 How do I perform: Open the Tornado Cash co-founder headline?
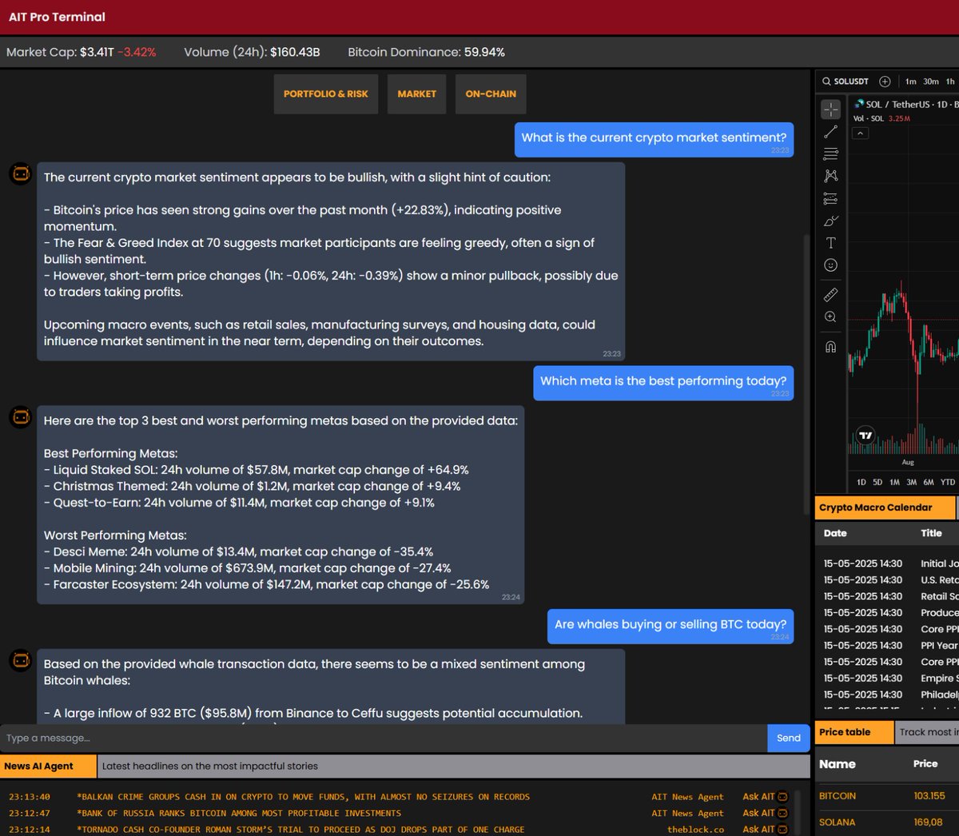tap(300, 830)
